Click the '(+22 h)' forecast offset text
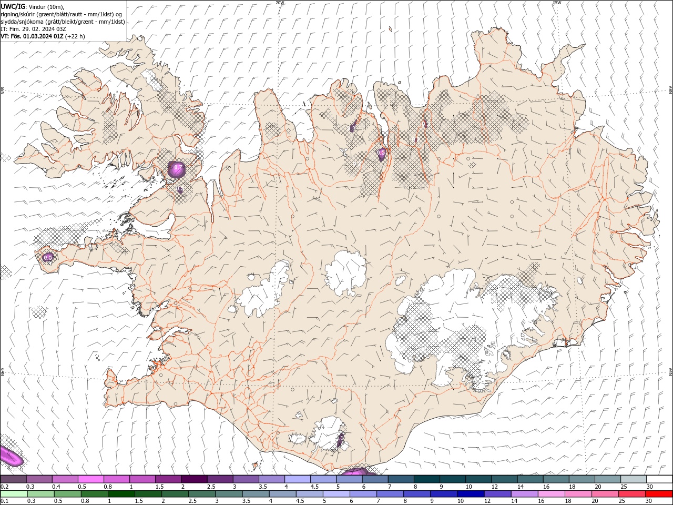This screenshot has width=673, height=505. tap(75, 36)
